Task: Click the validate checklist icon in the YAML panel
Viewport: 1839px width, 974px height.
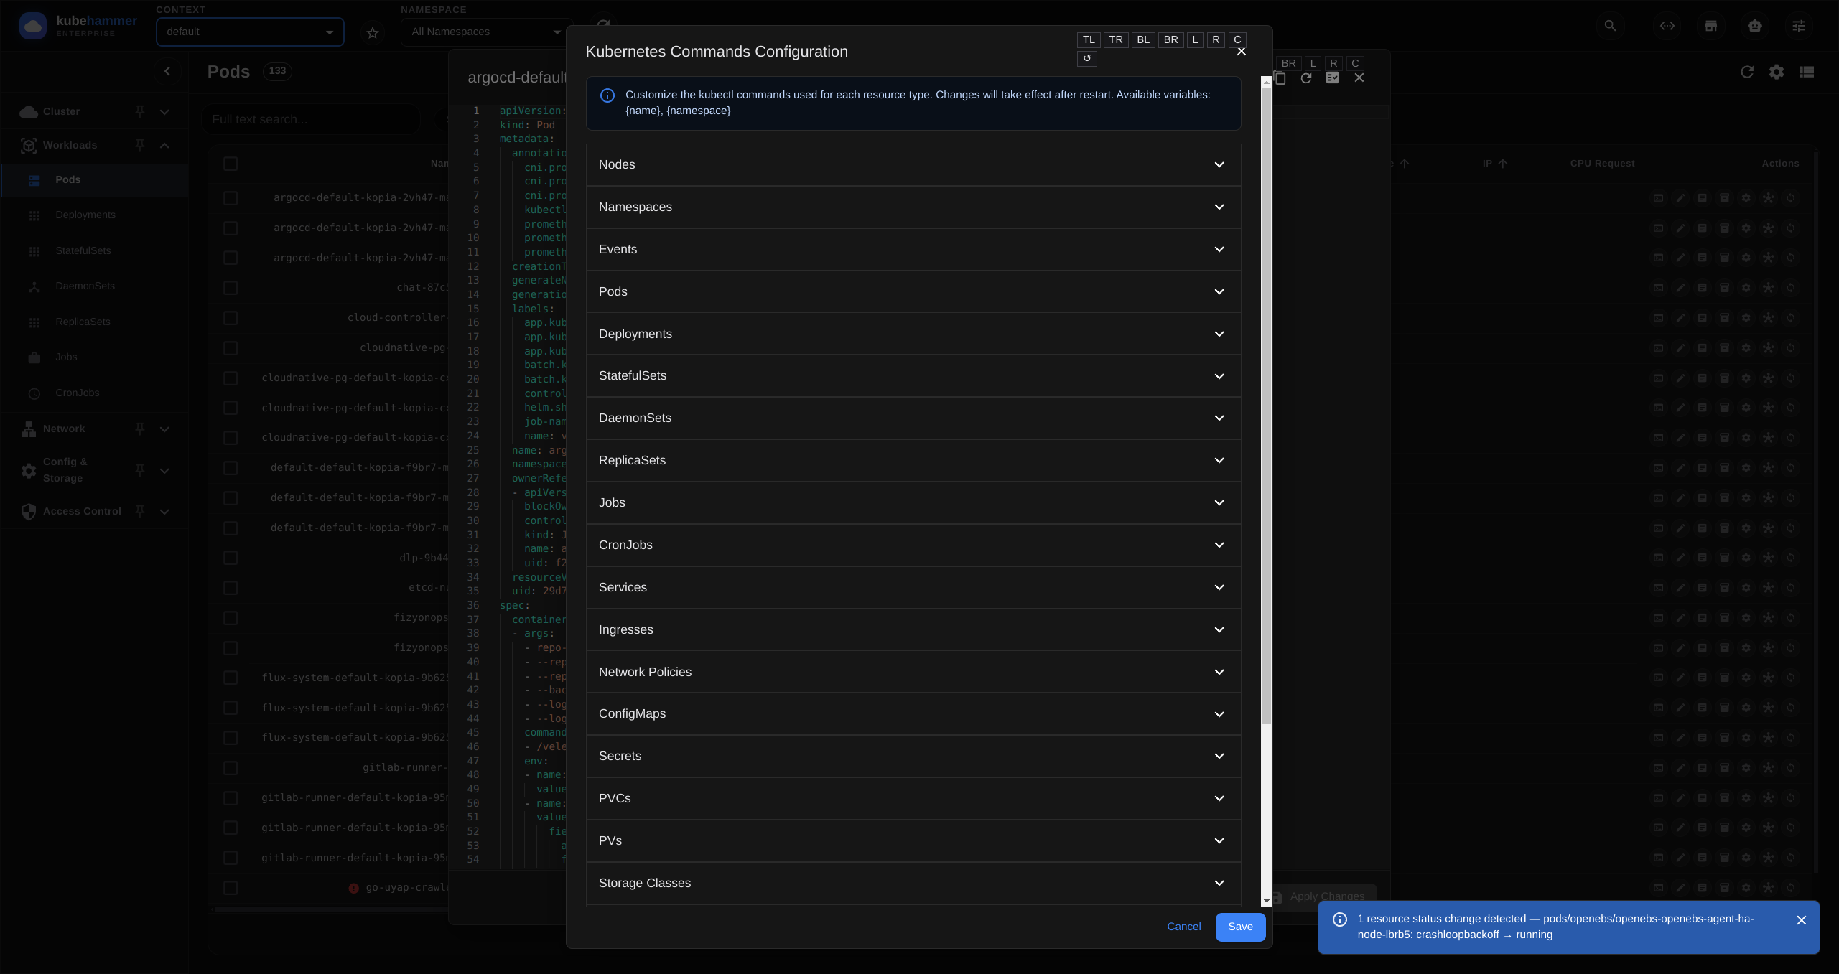Action: [x=1333, y=78]
